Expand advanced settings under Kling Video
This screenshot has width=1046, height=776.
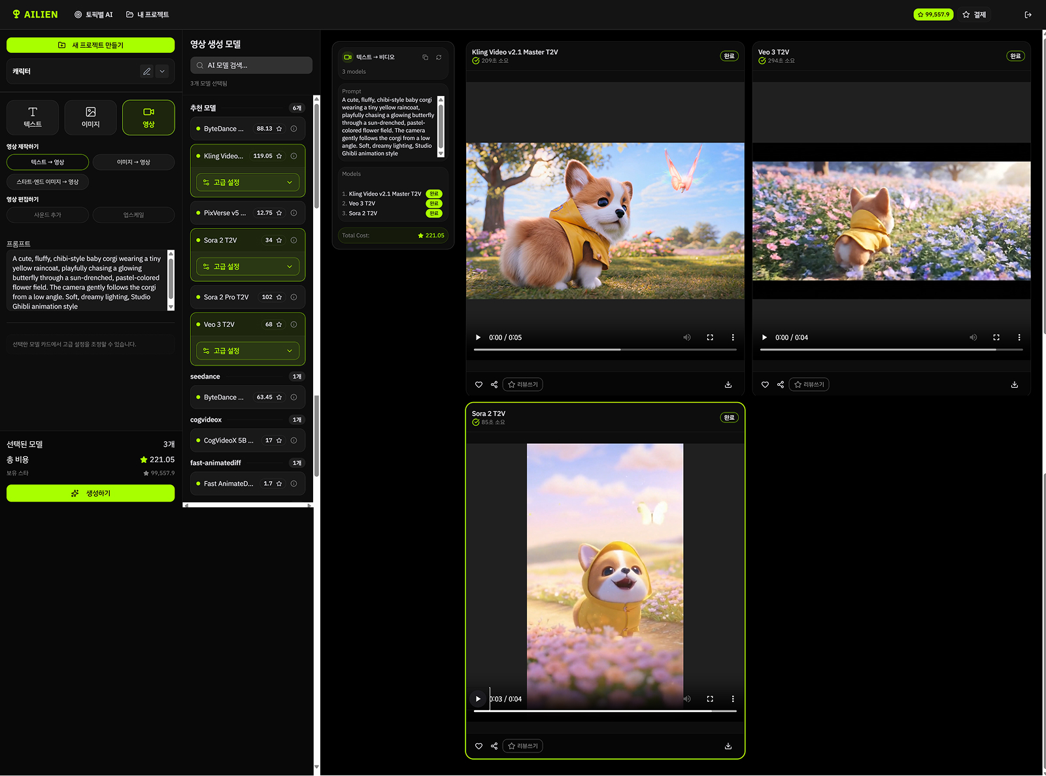click(248, 182)
